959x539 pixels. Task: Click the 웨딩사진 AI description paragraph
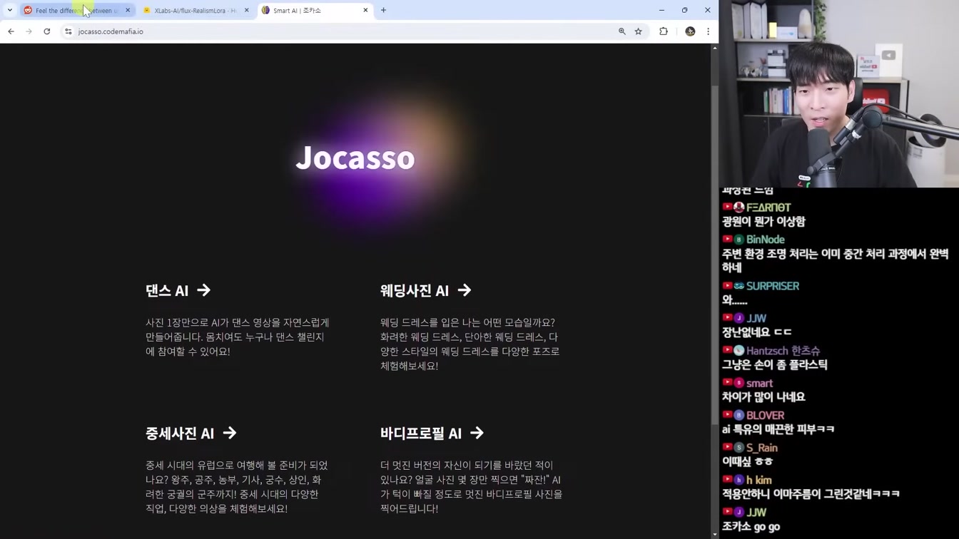470,344
